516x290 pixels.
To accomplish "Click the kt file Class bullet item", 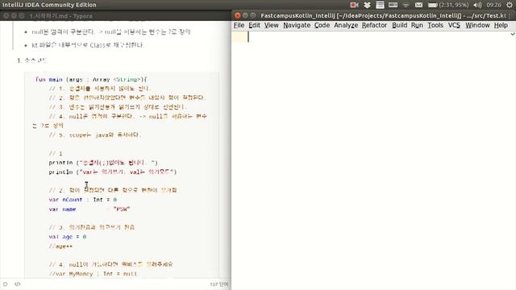I will [x=88, y=45].
